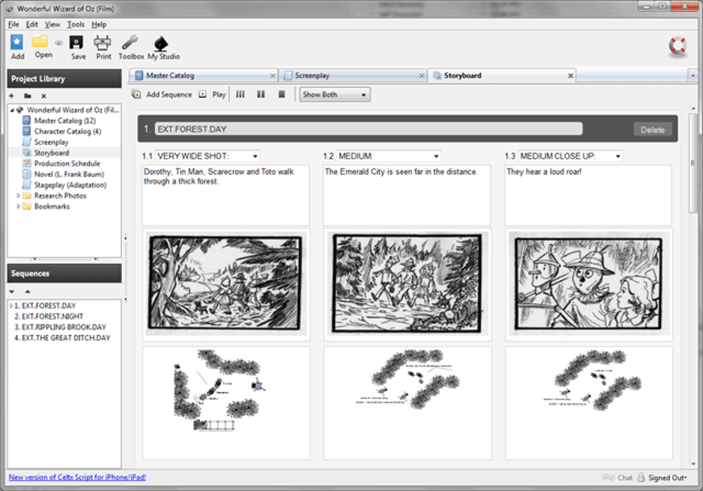Switch to the Master Catalog tab

pyautogui.click(x=204, y=76)
